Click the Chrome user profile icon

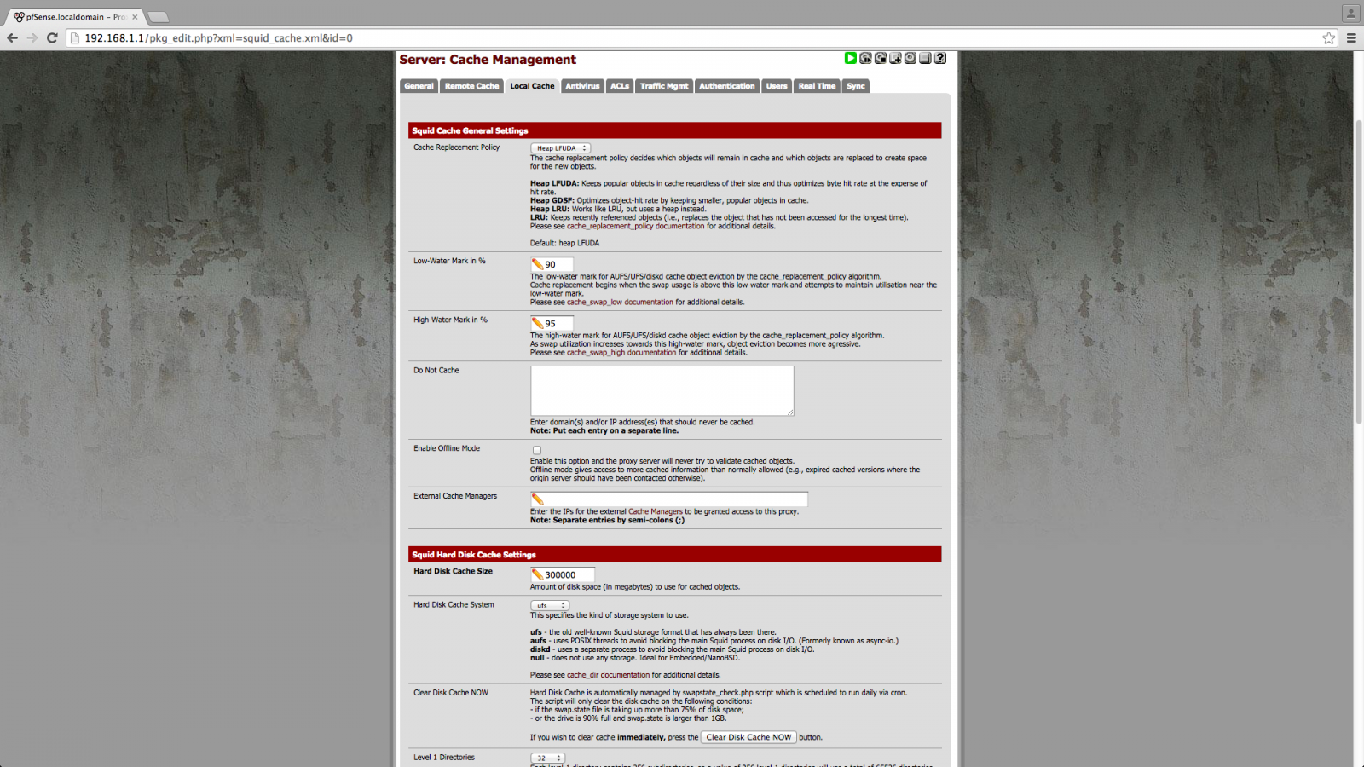pos(1350,13)
